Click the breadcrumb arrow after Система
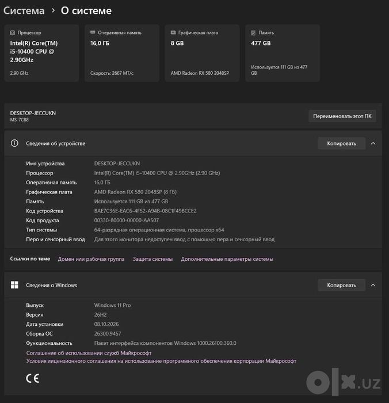Screen dimensions: 389x403 pyautogui.click(x=53, y=10)
